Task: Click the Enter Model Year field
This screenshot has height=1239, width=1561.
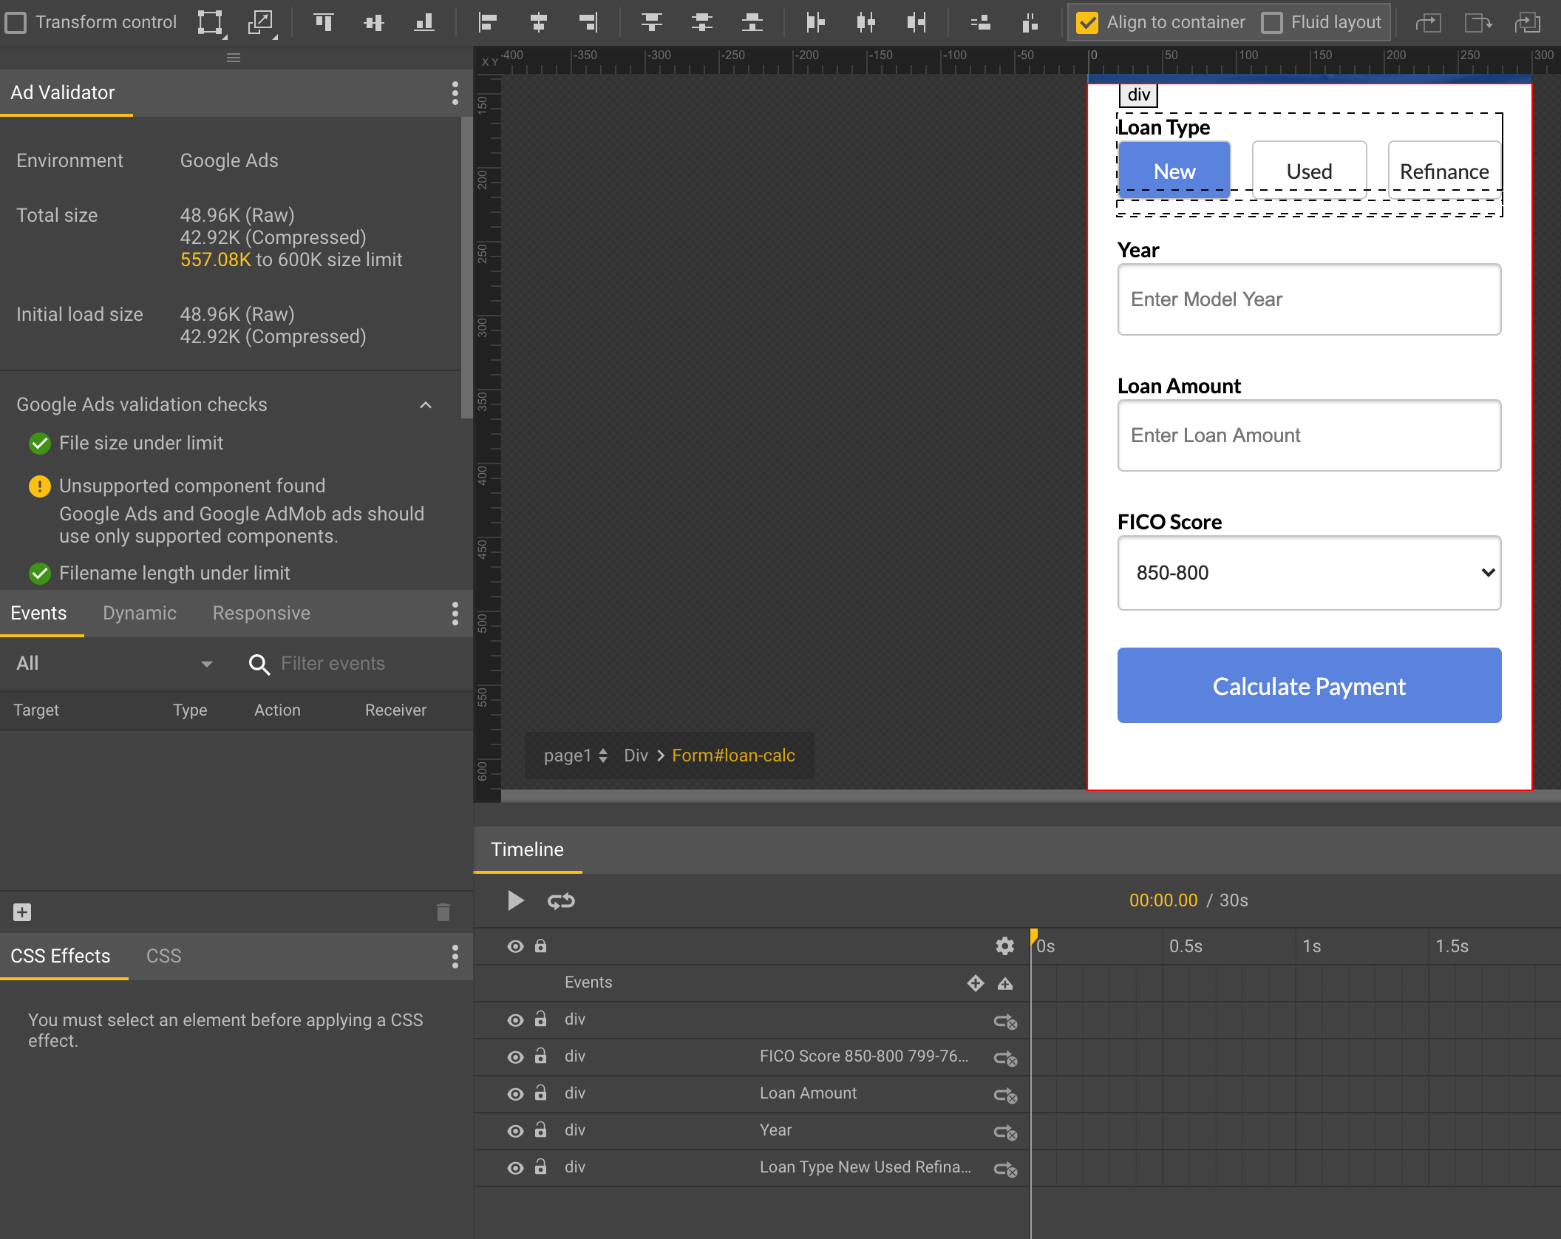Action: tap(1309, 299)
